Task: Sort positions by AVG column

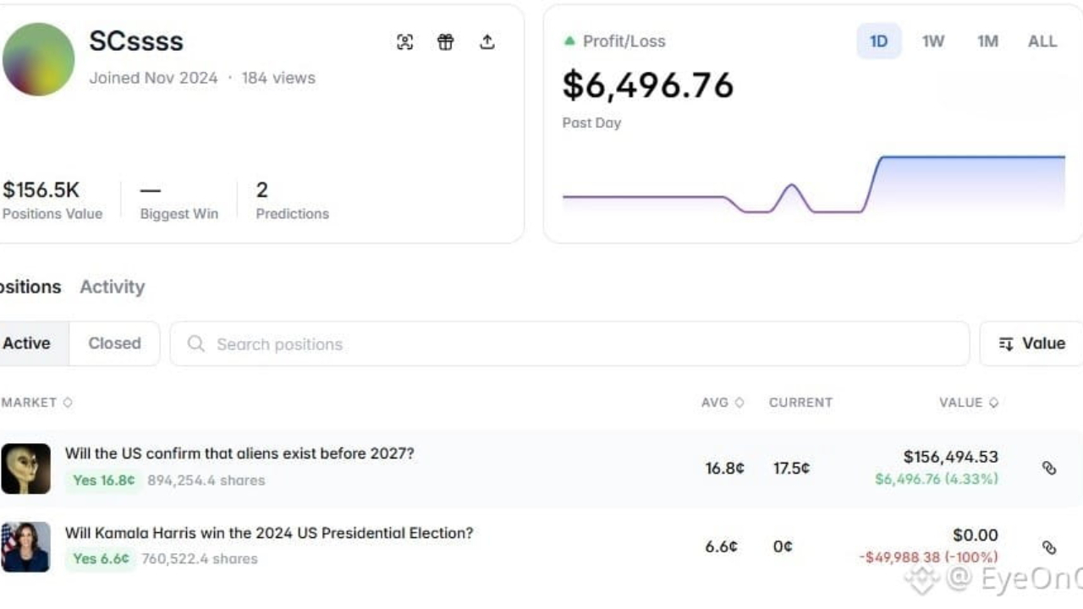Action: pos(722,403)
